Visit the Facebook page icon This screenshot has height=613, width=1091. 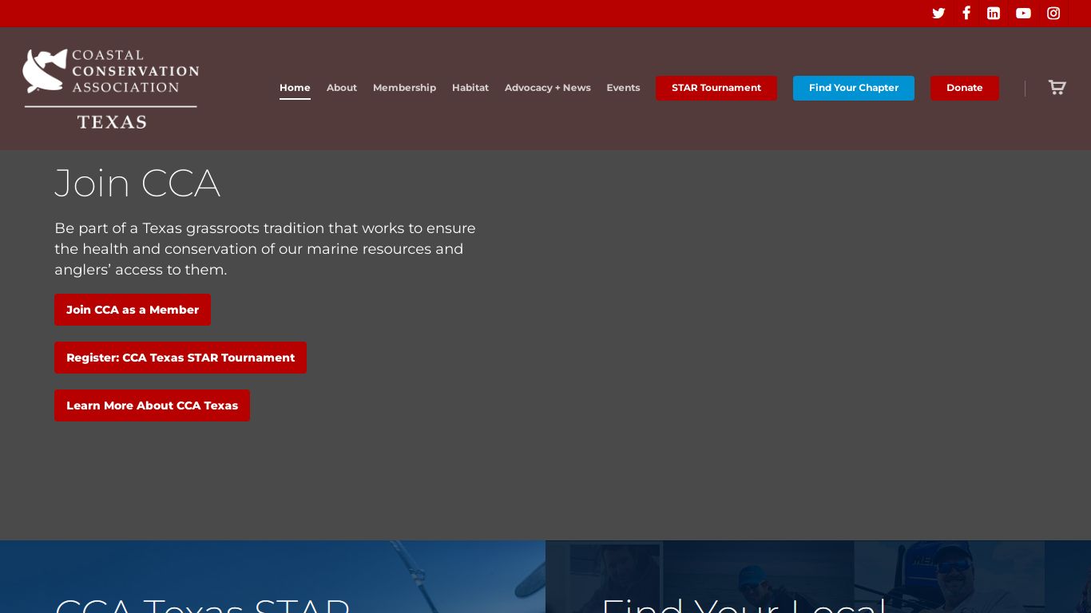coord(966,13)
